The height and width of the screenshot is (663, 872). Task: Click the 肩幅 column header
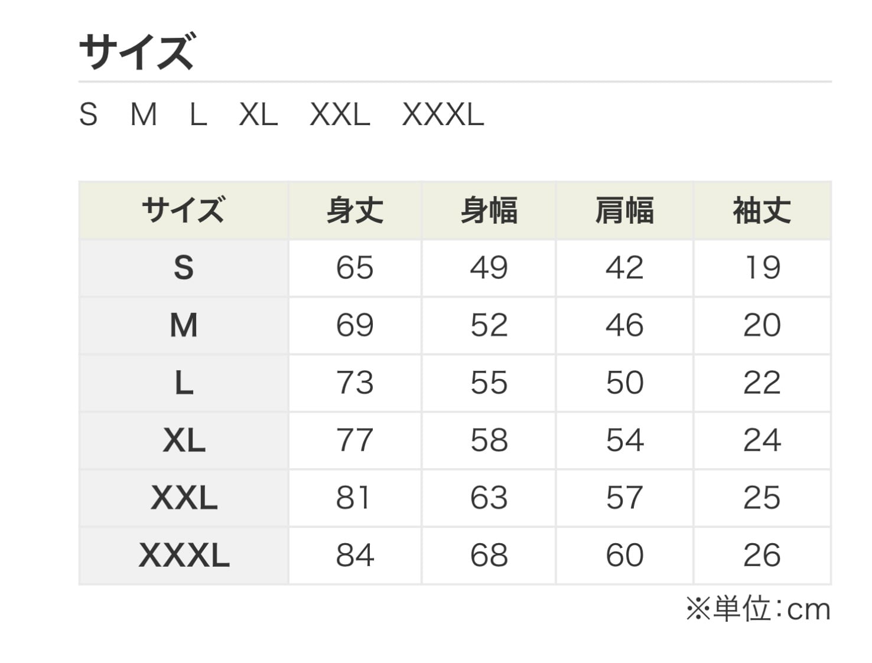tap(624, 211)
